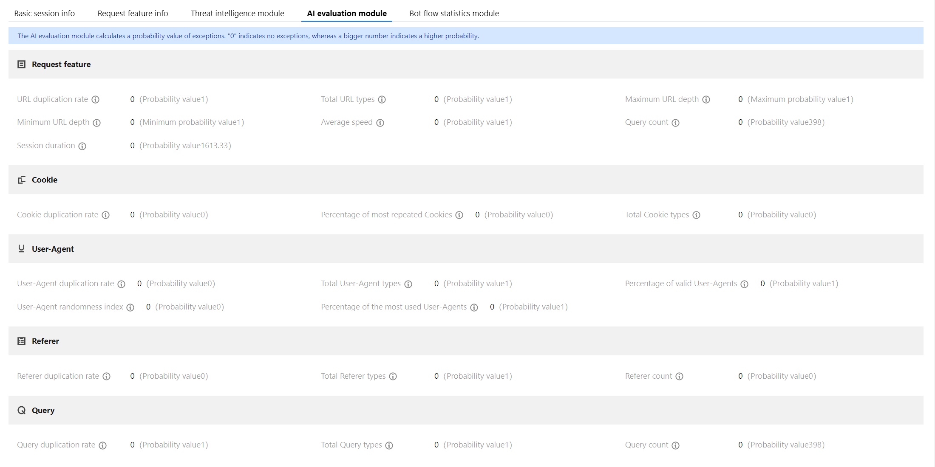Click the Request feature section header

61,64
